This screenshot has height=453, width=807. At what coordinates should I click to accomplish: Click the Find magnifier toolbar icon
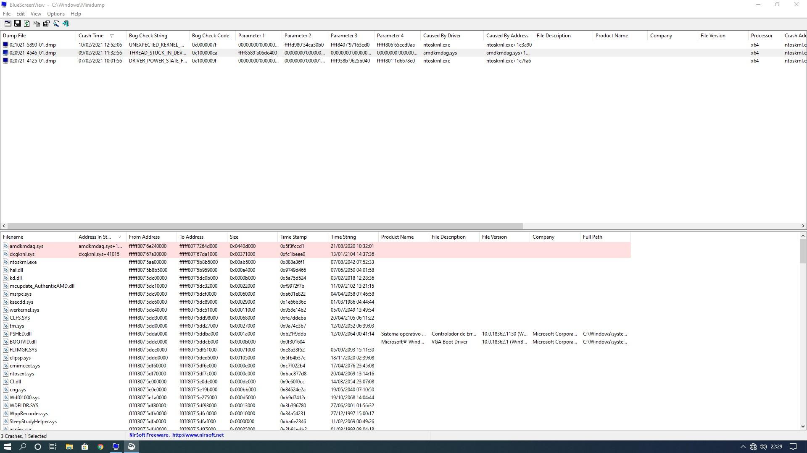[56, 24]
